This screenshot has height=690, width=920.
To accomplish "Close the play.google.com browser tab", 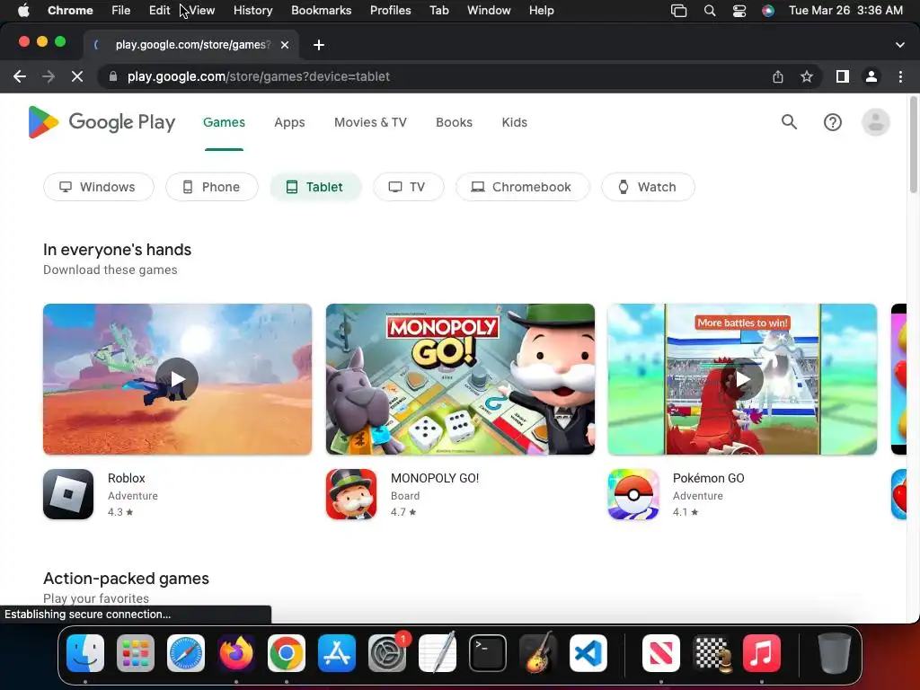I will coord(285,45).
